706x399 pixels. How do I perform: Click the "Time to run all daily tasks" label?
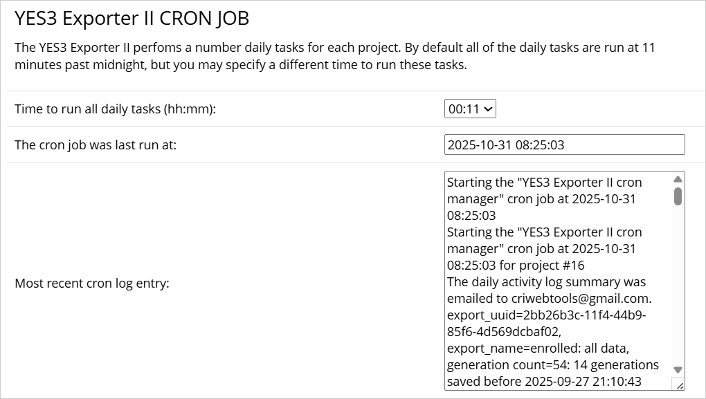(116, 109)
